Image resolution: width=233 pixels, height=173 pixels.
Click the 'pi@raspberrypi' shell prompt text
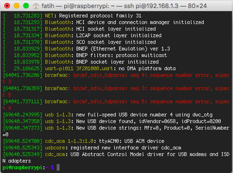click(x=22, y=168)
